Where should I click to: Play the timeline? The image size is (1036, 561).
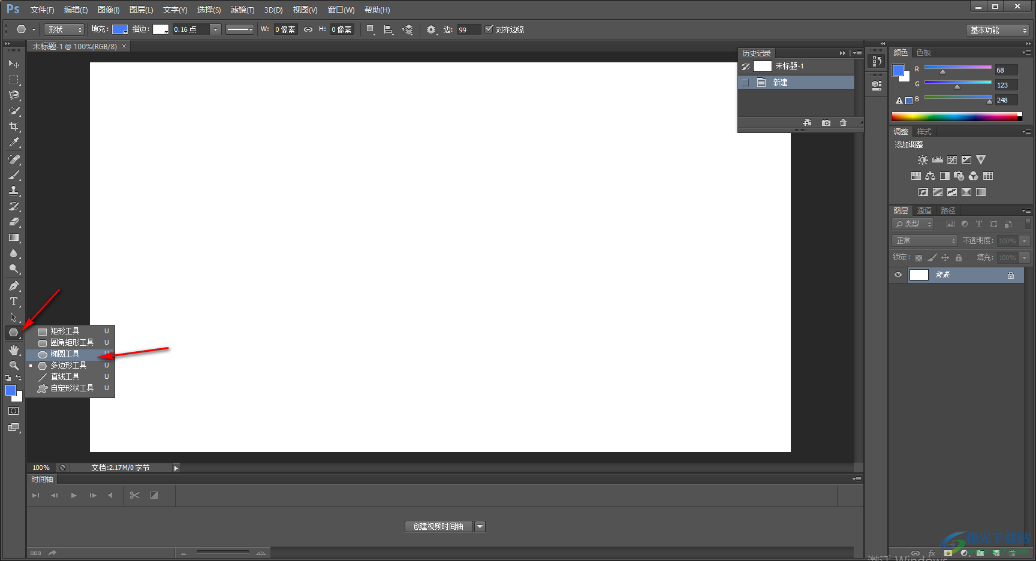pos(74,496)
